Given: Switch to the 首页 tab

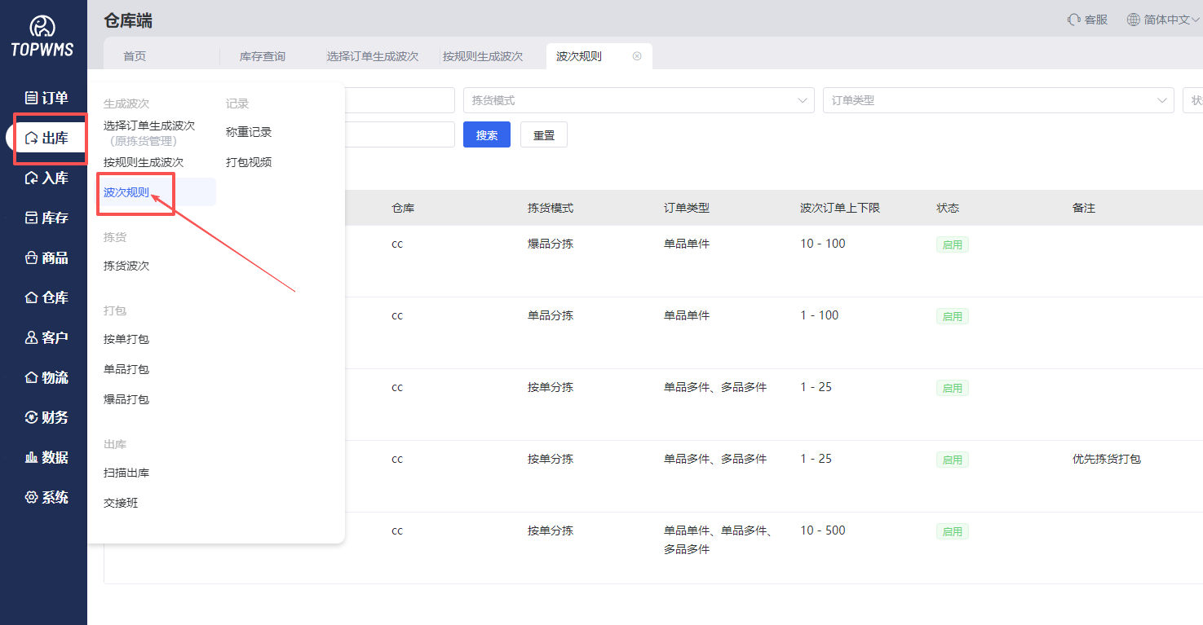Looking at the screenshot, I should click(134, 56).
